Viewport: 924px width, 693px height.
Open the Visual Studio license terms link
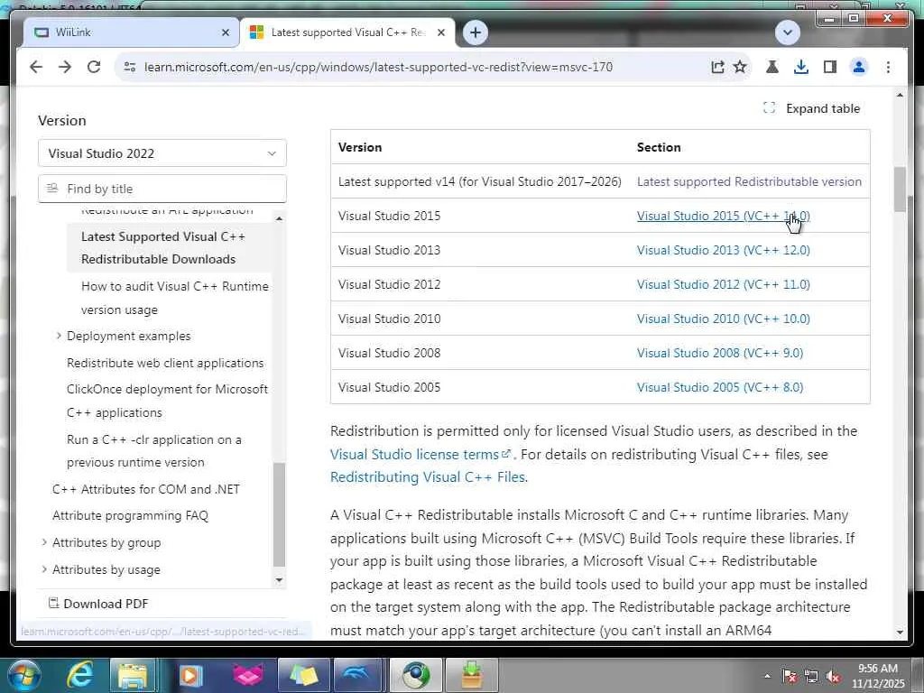pos(420,455)
